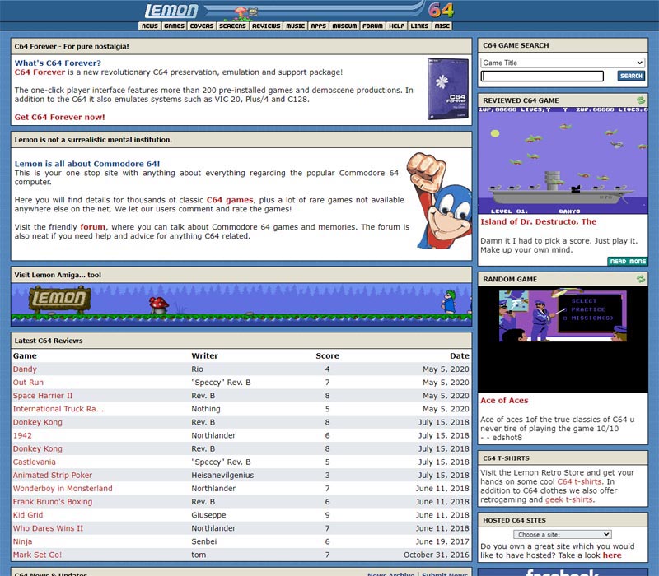Open the Island of Dr. Destructo screenshot
659x576 pixels.
[563, 160]
